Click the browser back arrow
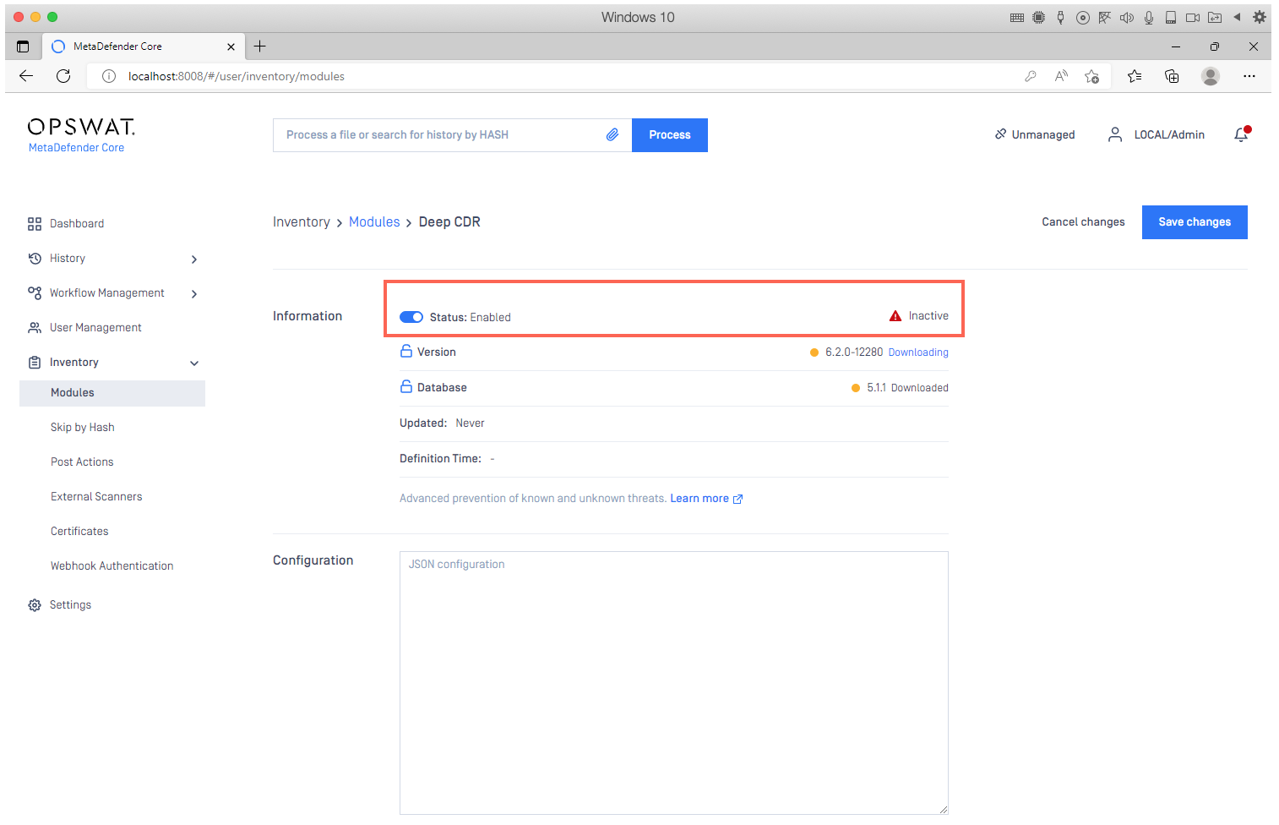Screen dimensions: 1279x825 tap(26, 76)
